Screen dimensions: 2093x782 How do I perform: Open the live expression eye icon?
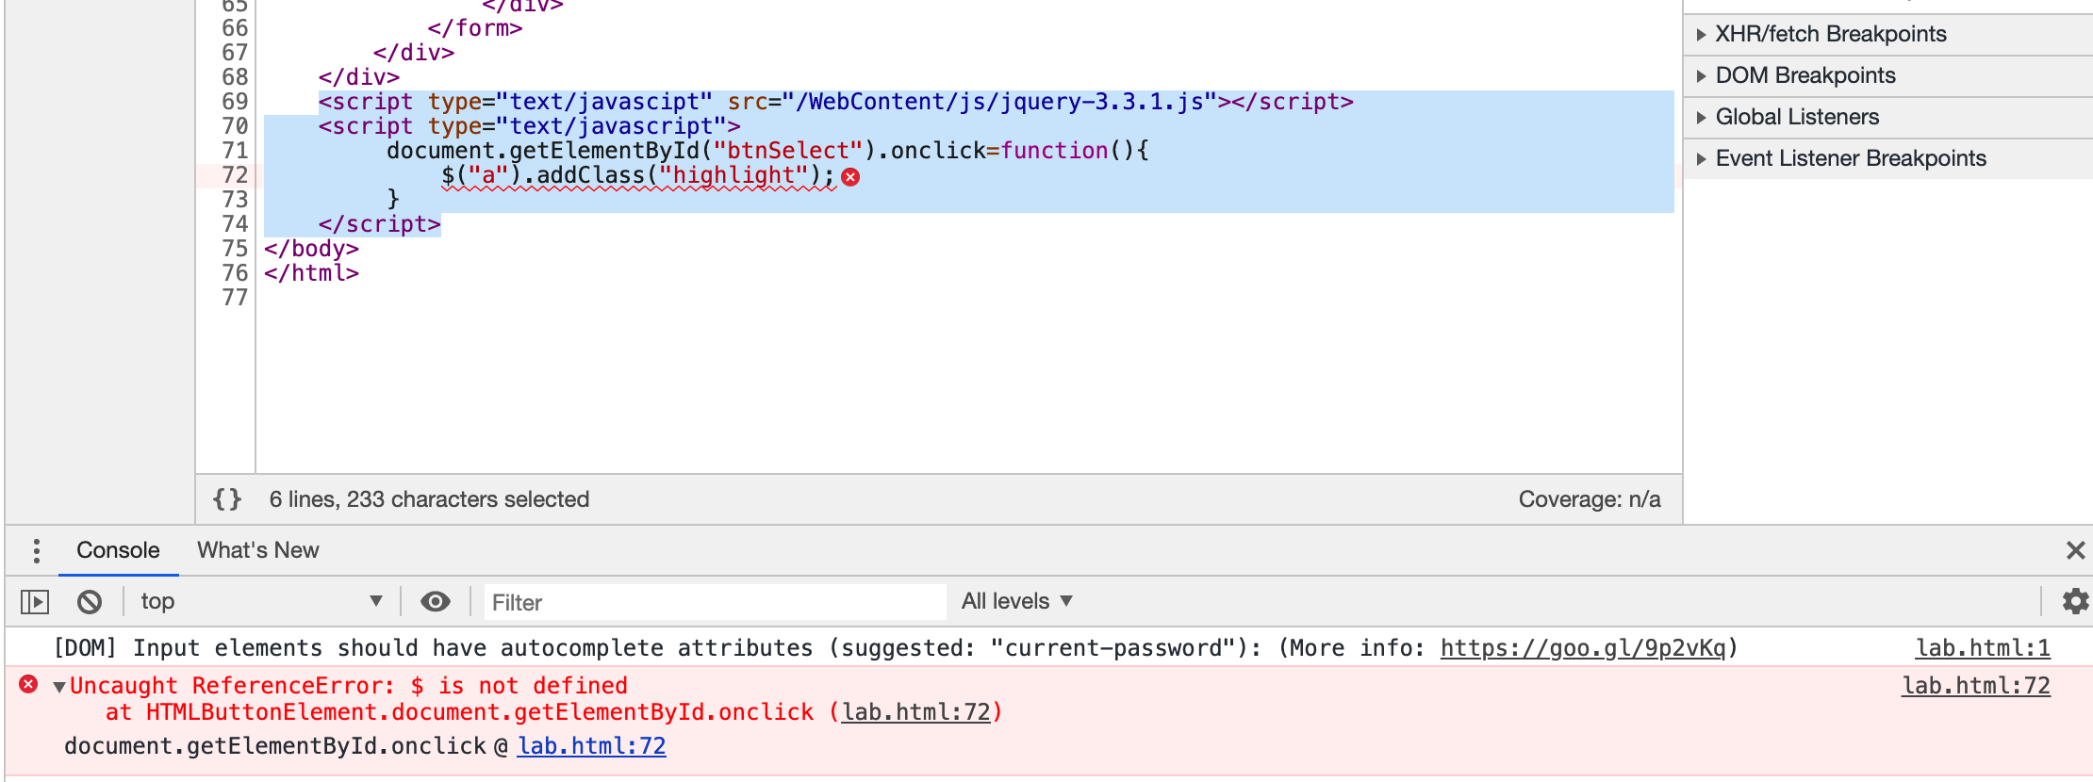(x=435, y=601)
